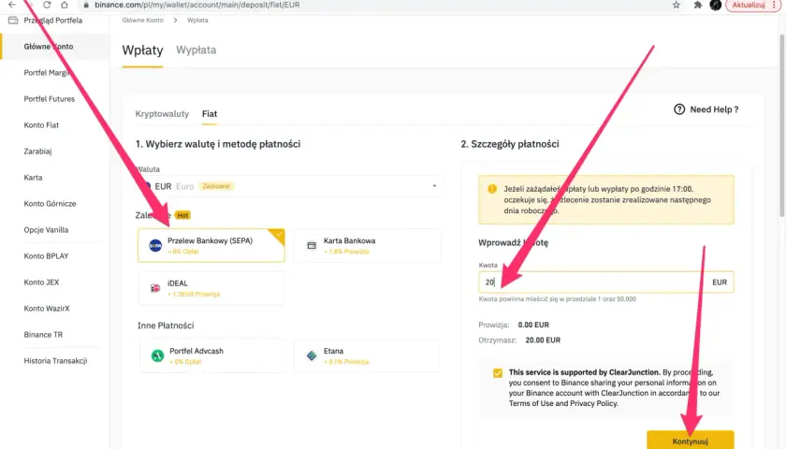Open Konto Fiat in the sidebar
The image size is (786, 449).
click(x=41, y=124)
